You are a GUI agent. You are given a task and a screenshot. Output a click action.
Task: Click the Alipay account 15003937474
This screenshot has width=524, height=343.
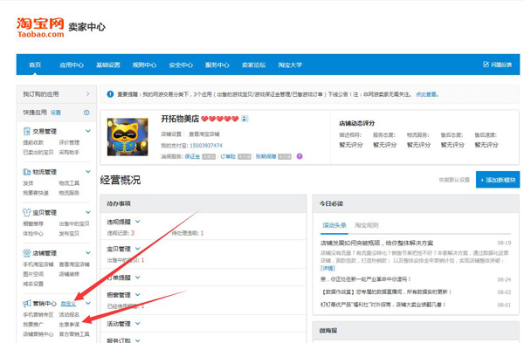(206, 145)
